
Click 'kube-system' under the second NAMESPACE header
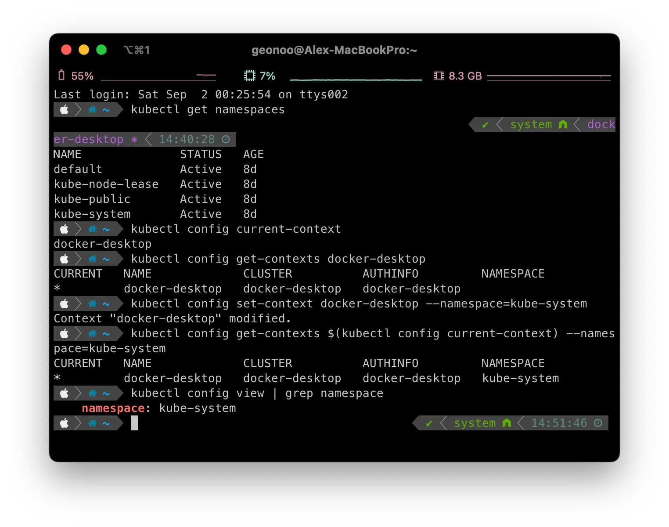[x=520, y=379]
